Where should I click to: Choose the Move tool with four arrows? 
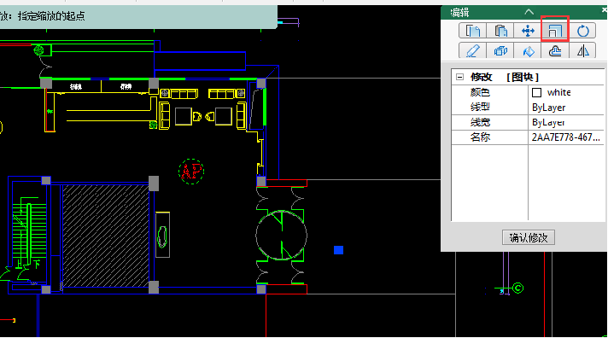tap(528, 31)
